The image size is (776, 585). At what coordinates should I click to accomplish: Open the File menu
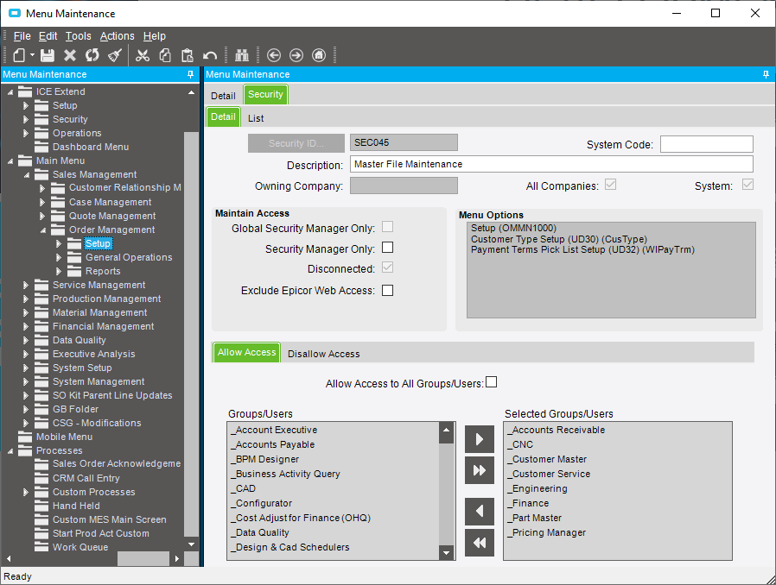click(22, 36)
